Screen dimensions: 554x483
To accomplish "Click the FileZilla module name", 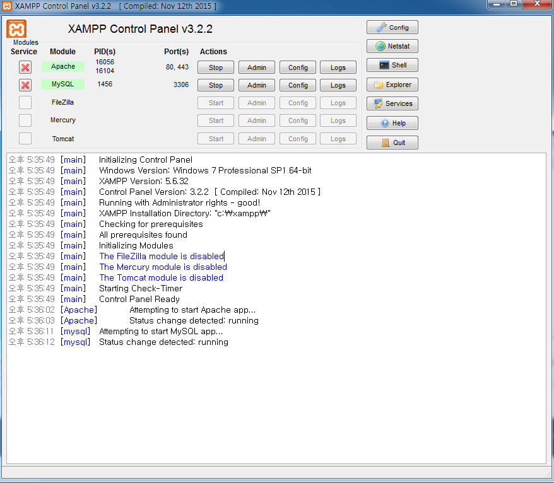I will (62, 102).
